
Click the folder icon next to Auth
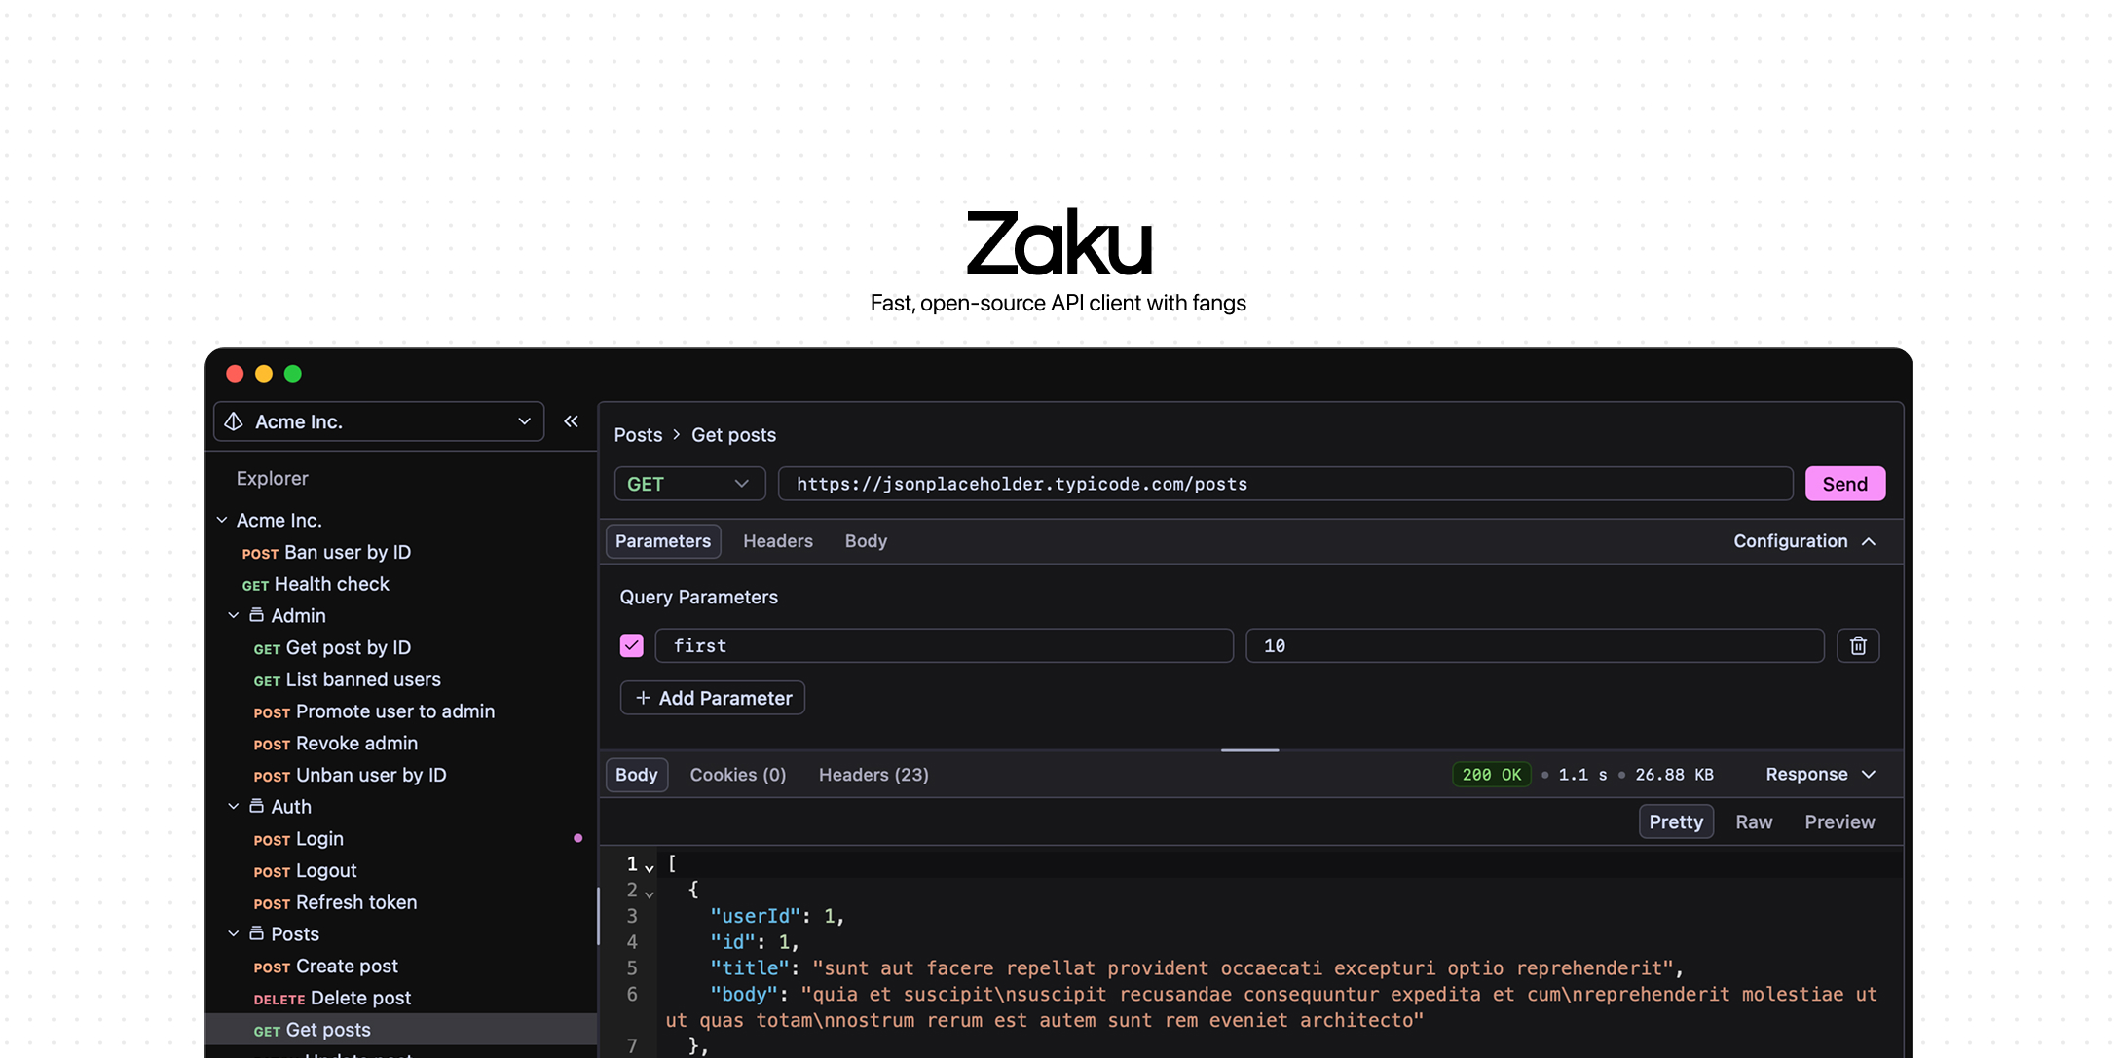[x=256, y=806]
